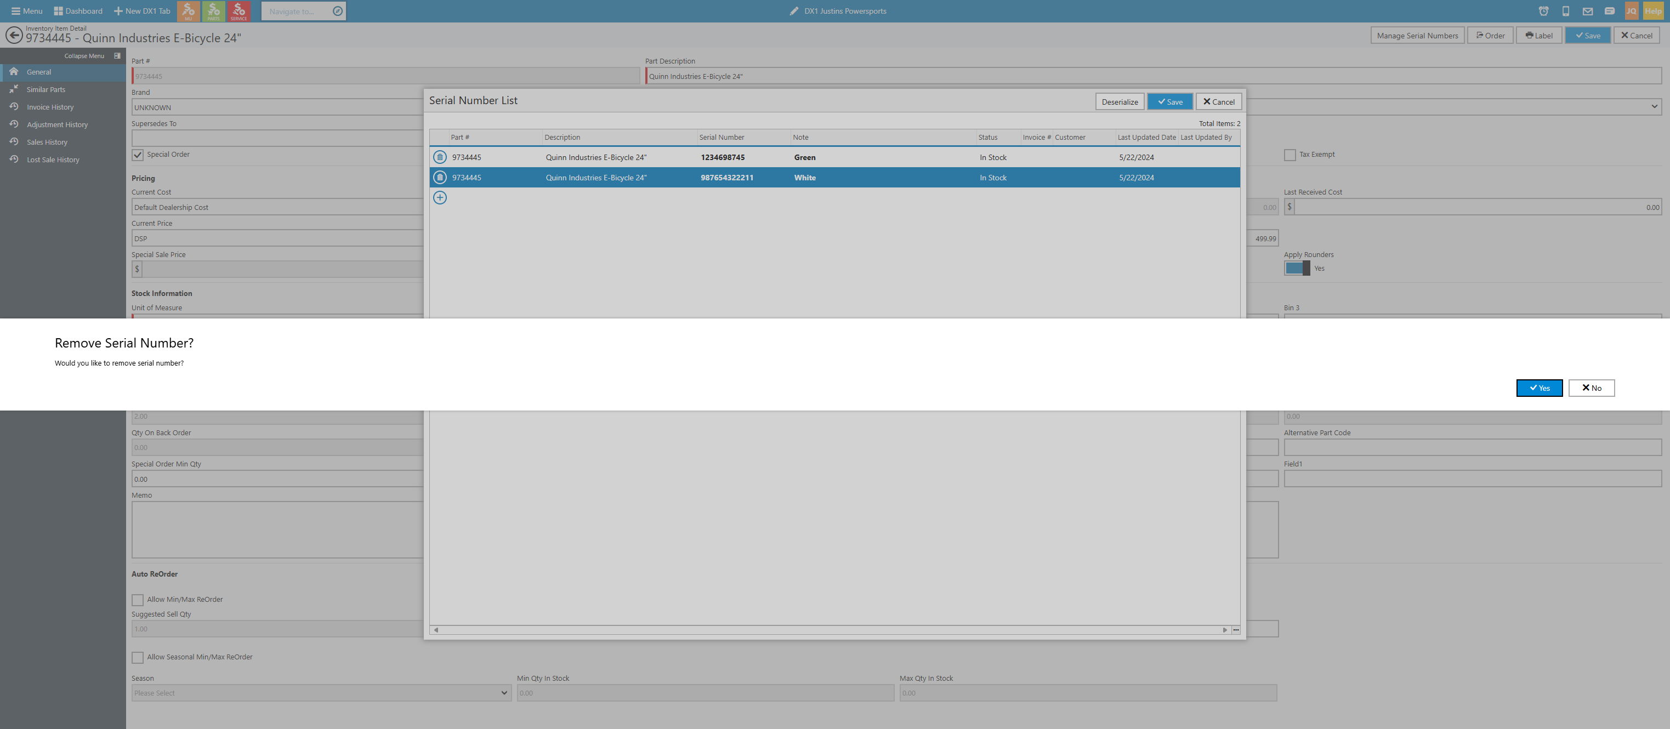The width and height of the screenshot is (1670, 729).
Task: Open Adjustment History in sidebar
Action: 63,124
